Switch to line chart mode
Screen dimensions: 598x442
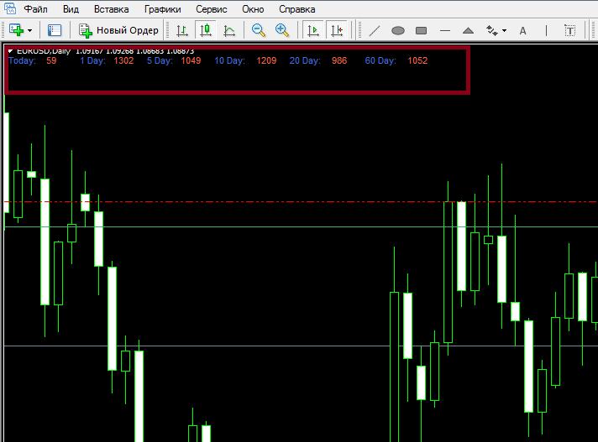[229, 30]
